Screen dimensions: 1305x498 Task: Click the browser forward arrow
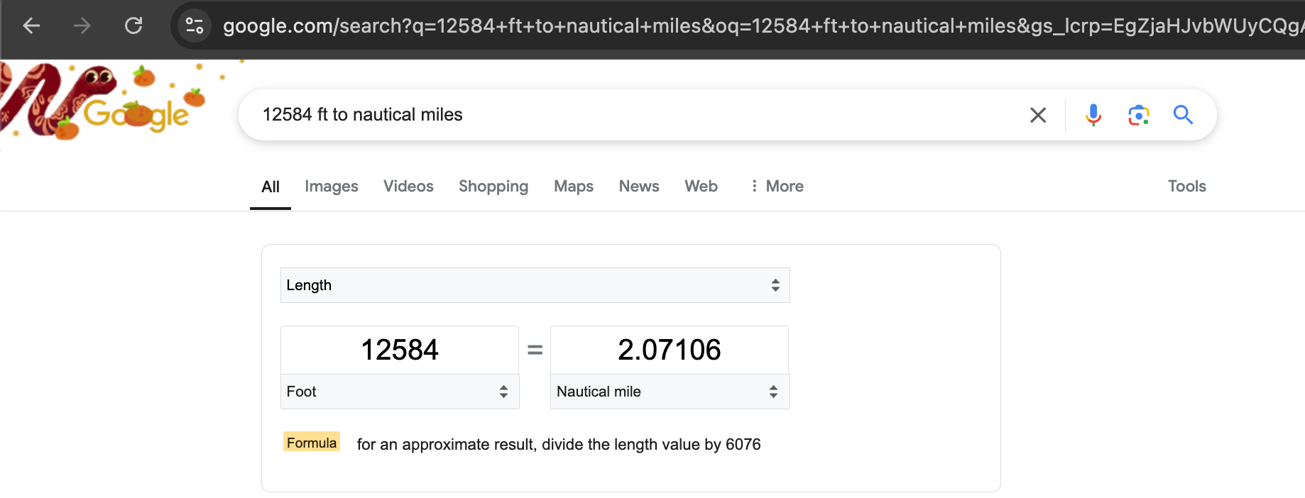tap(82, 26)
